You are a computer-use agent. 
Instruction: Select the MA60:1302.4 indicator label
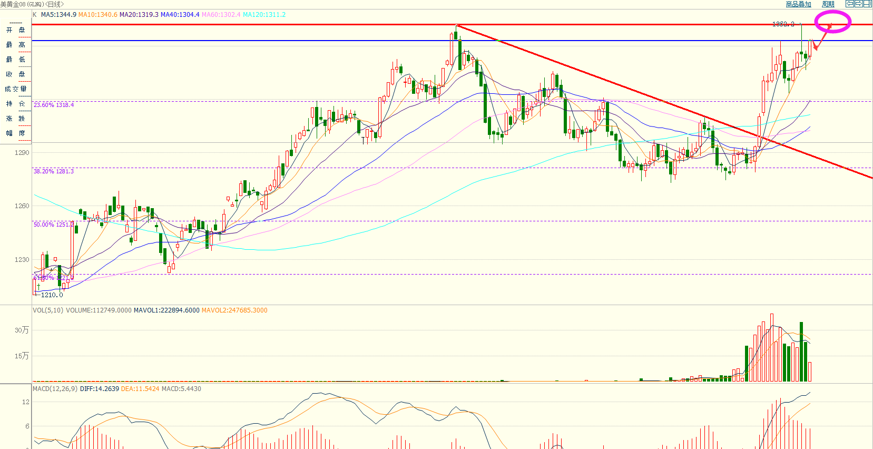(221, 15)
